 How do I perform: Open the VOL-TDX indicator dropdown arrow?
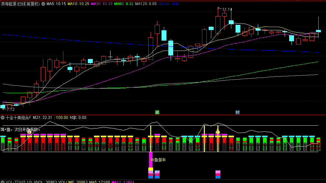[3, 182]
